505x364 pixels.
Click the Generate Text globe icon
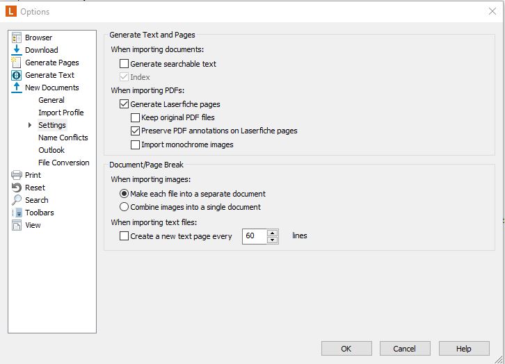pos(17,75)
